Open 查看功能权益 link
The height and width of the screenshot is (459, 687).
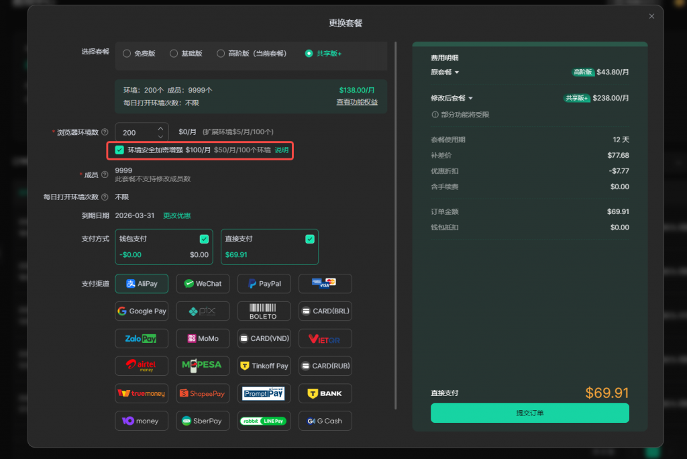click(x=357, y=103)
